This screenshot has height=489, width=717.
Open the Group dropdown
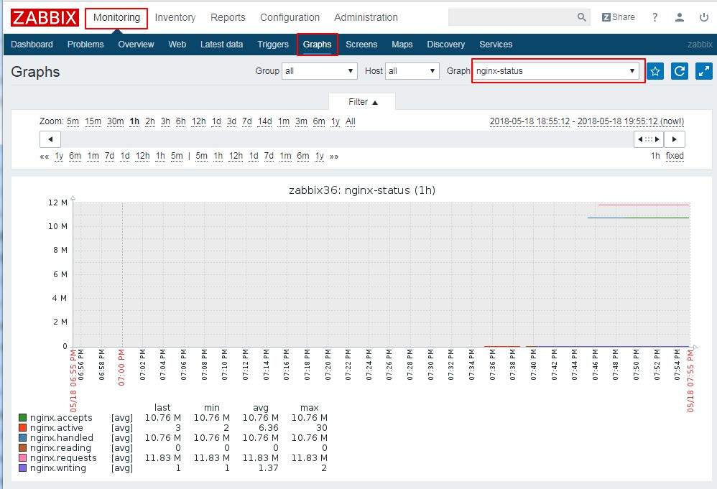click(320, 71)
